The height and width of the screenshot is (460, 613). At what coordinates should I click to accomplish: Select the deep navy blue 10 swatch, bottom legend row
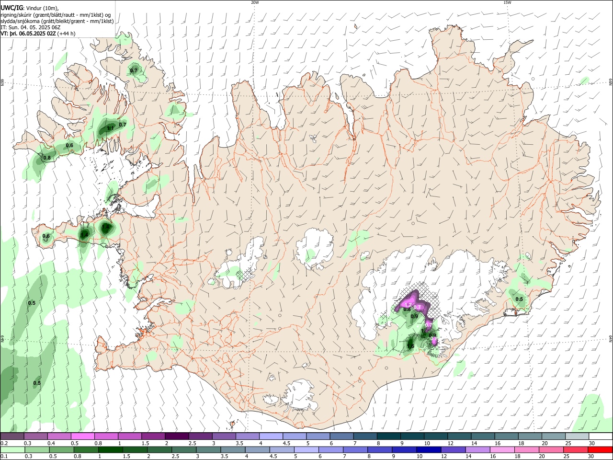[x=429, y=450]
